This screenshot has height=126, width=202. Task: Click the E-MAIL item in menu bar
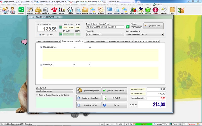[x=157, y=4]
